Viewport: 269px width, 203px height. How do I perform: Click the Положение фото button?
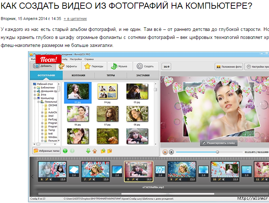229,67
